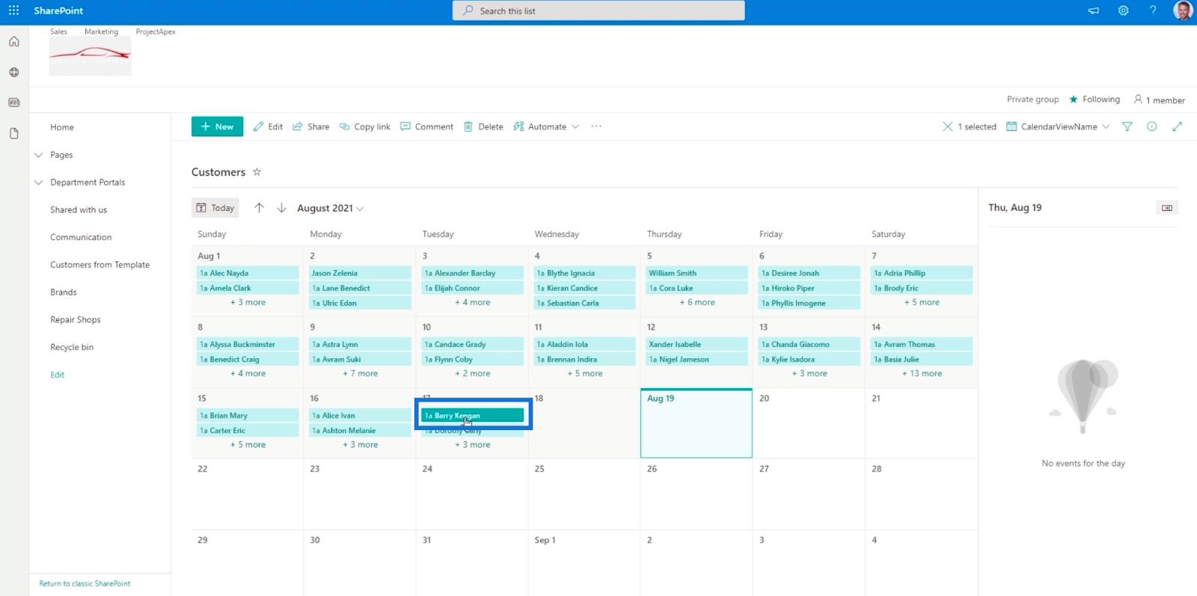1197x596 pixels.
Task: Open the My files page icon
Action: 13,133
